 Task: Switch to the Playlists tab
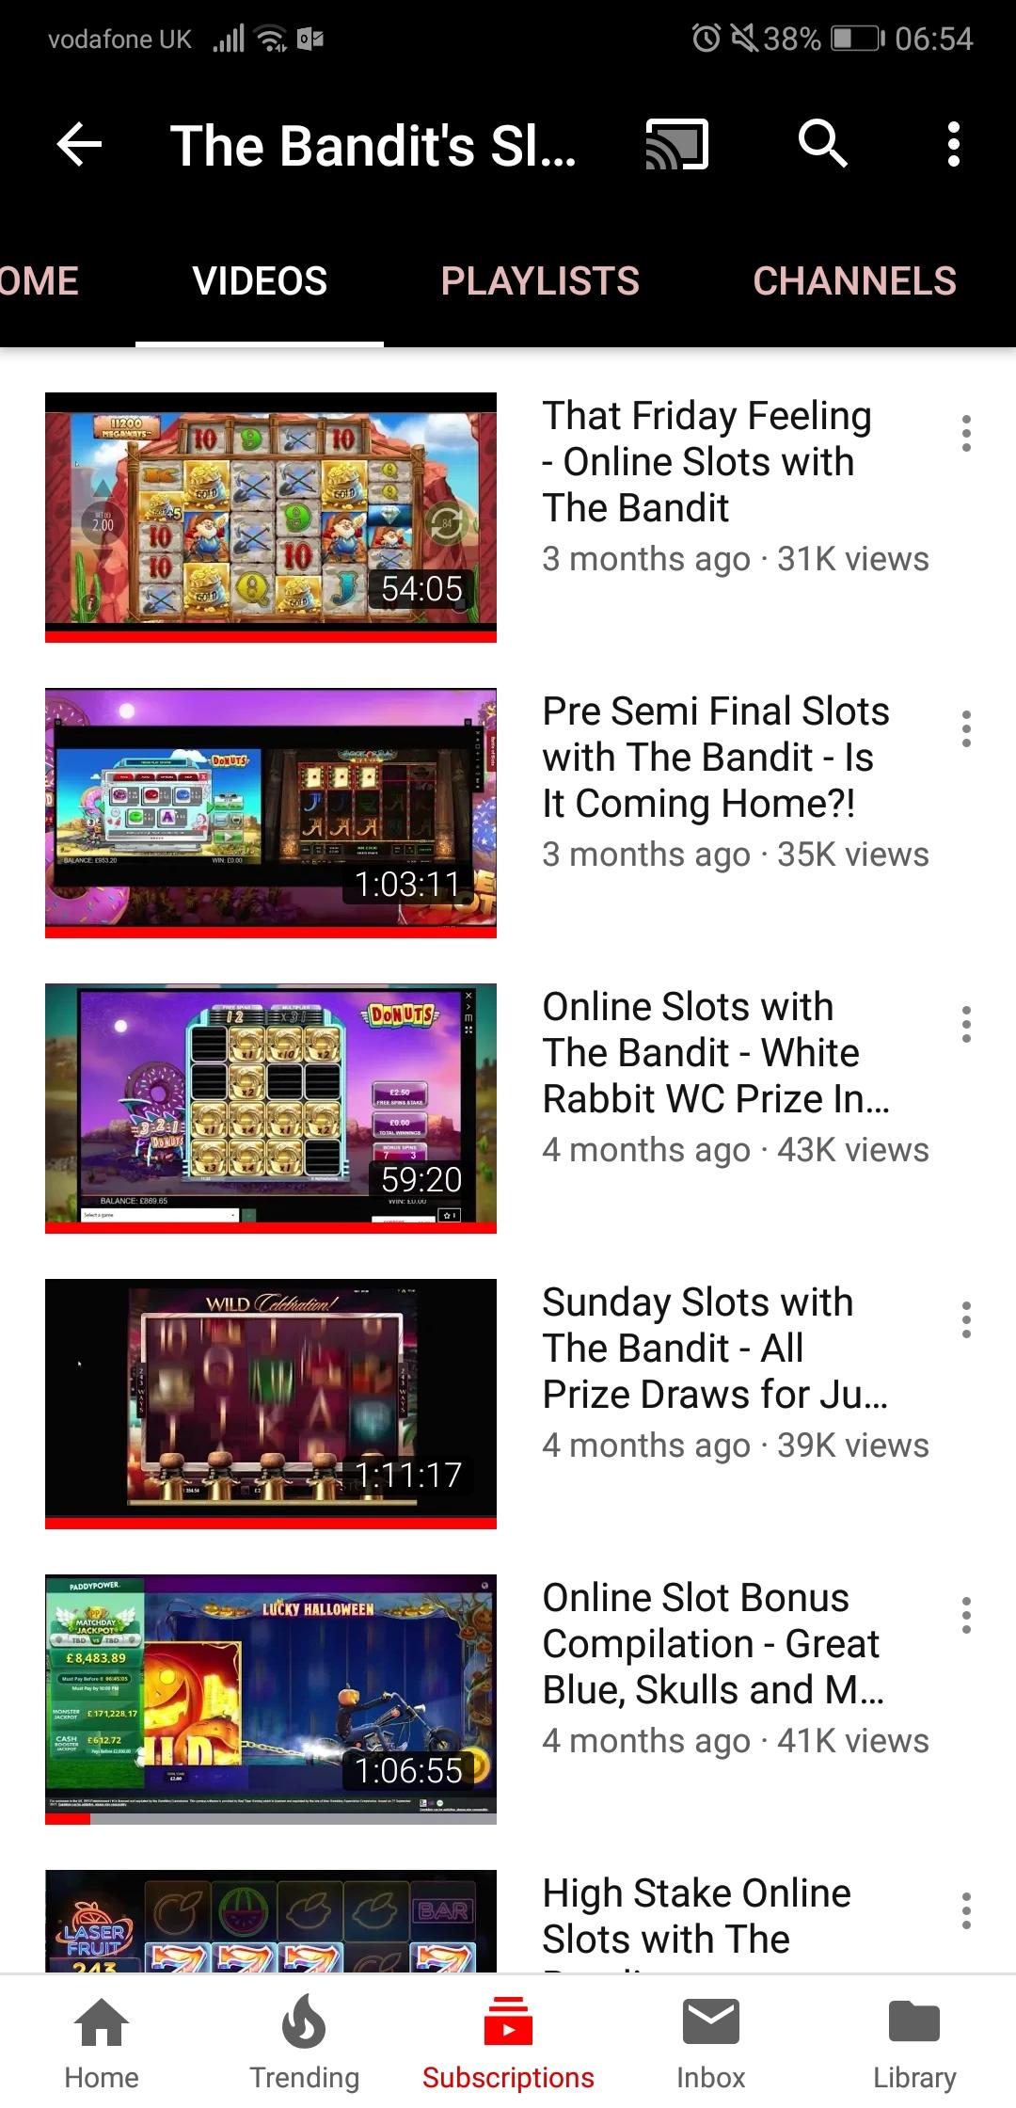click(540, 281)
